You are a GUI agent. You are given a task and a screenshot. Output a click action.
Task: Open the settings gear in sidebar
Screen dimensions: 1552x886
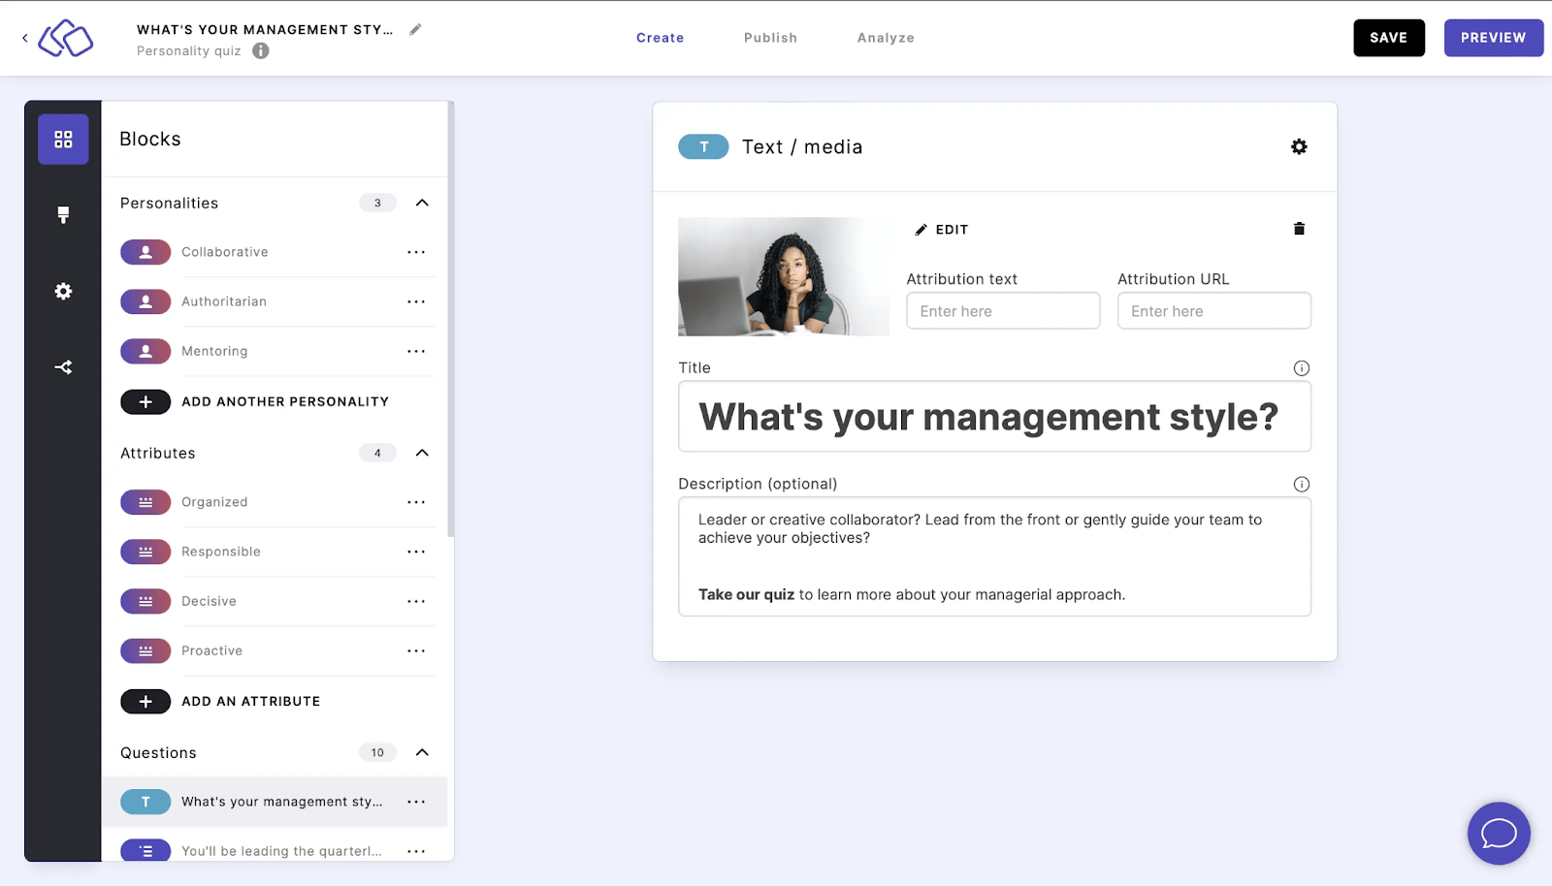[x=63, y=291]
